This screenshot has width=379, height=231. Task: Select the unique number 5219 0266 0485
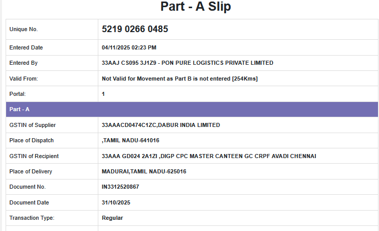click(x=135, y=29)
